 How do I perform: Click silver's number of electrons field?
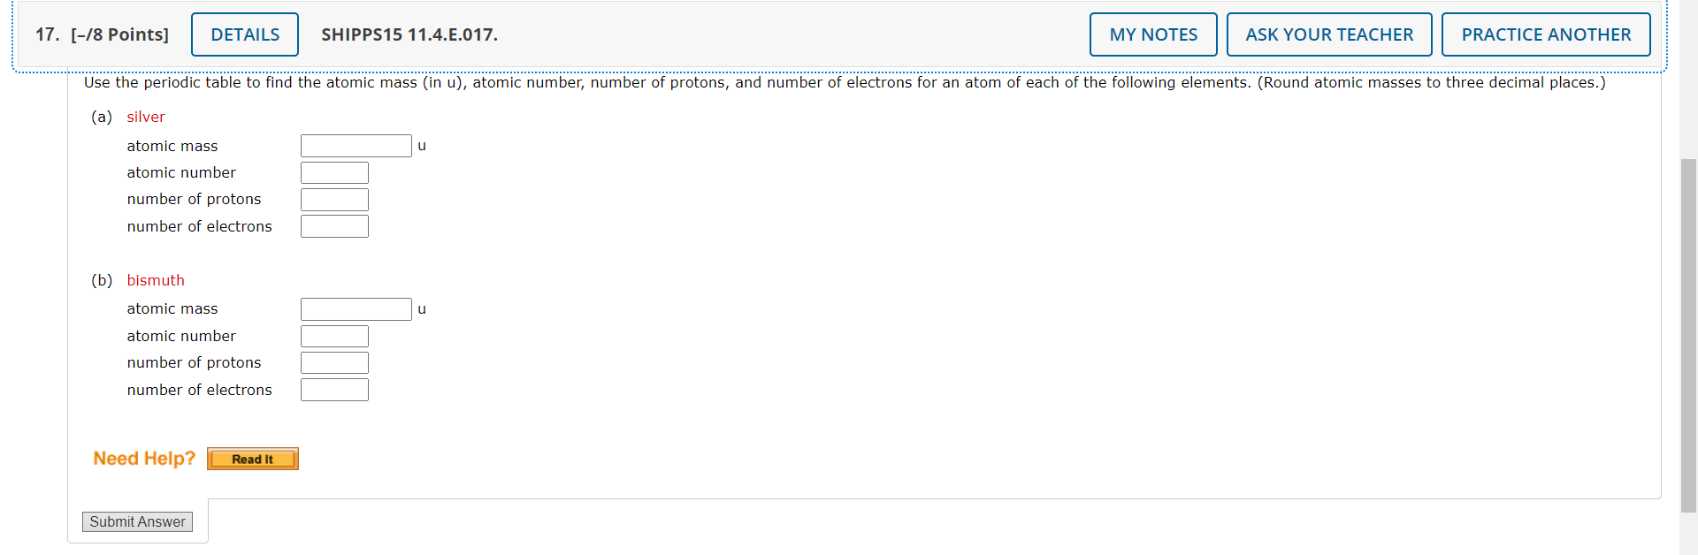click(x=334, y=225)
